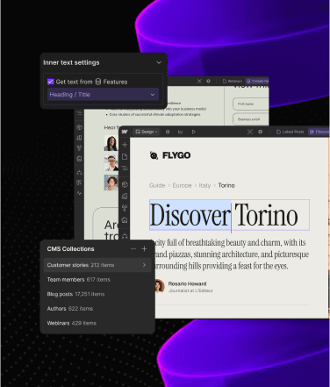Screen dimensions: 330x387
Task: Click the play Preview icon in front toolbar
Action: [193, 132]
